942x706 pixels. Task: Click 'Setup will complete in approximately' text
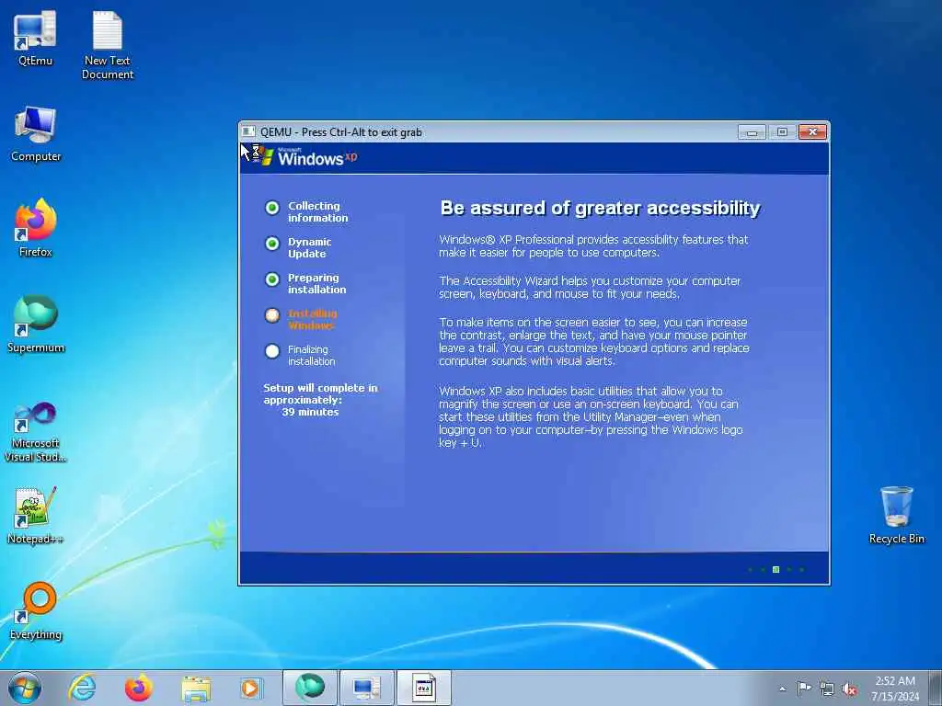pos(320,393)
